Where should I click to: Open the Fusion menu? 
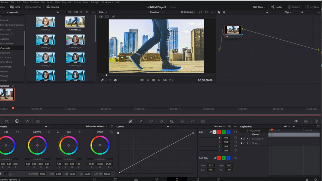tap(77, 2)
